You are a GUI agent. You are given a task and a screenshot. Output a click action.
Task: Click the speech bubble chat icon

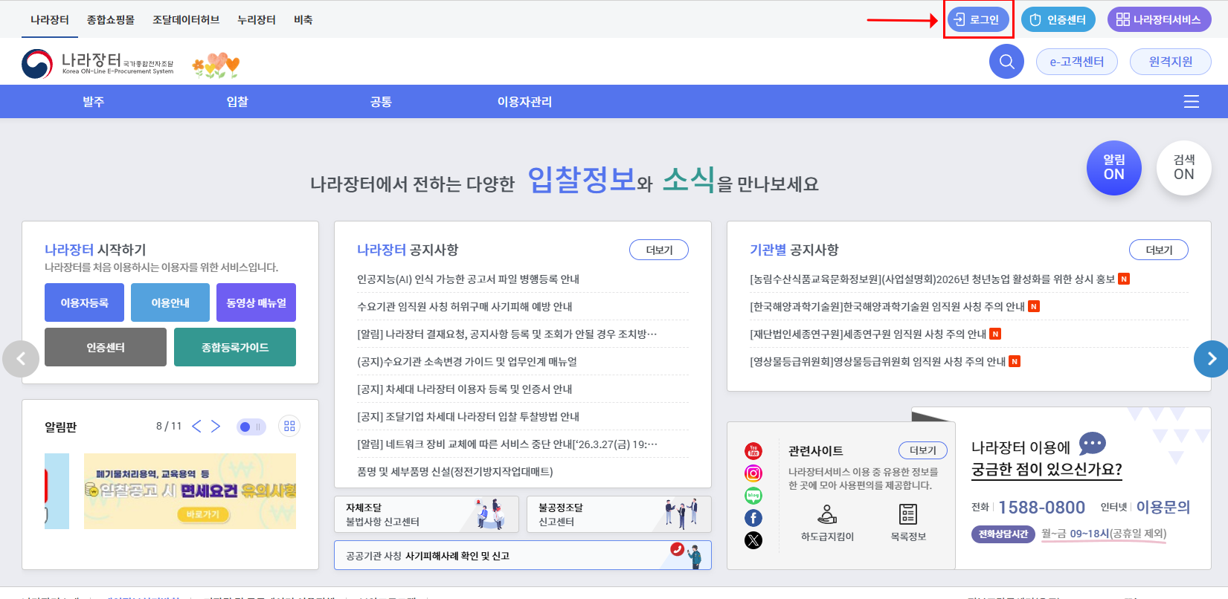point(1093,444)
